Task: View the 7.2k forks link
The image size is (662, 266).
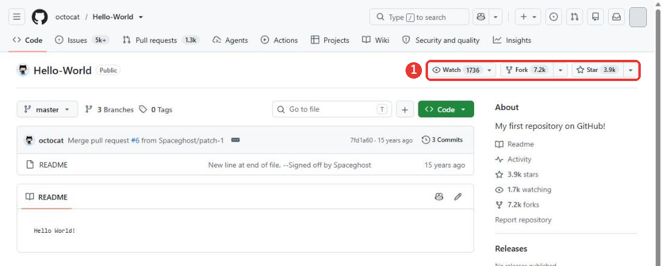Action: (517, 204)
